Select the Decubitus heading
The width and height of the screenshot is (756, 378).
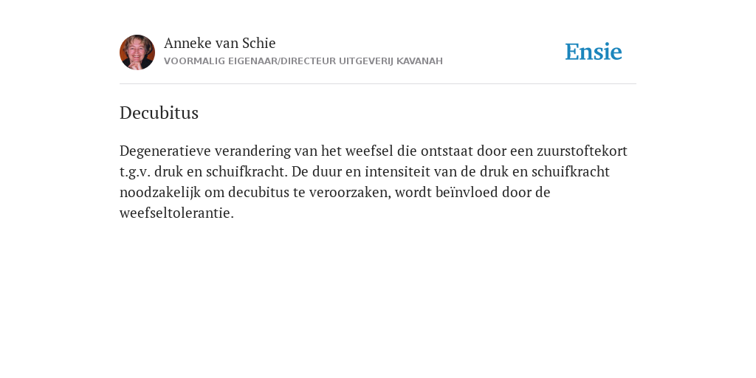pos(159,113)
